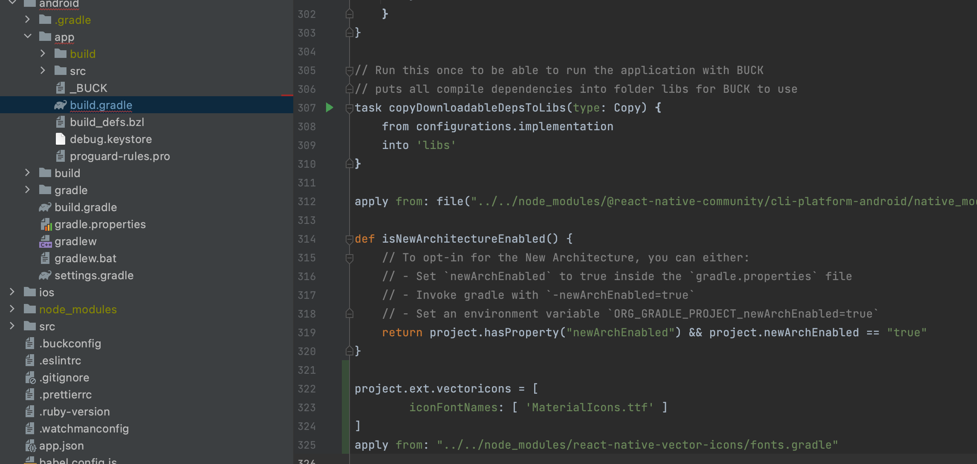Collapse the task code block at line 307

(349, 108)
